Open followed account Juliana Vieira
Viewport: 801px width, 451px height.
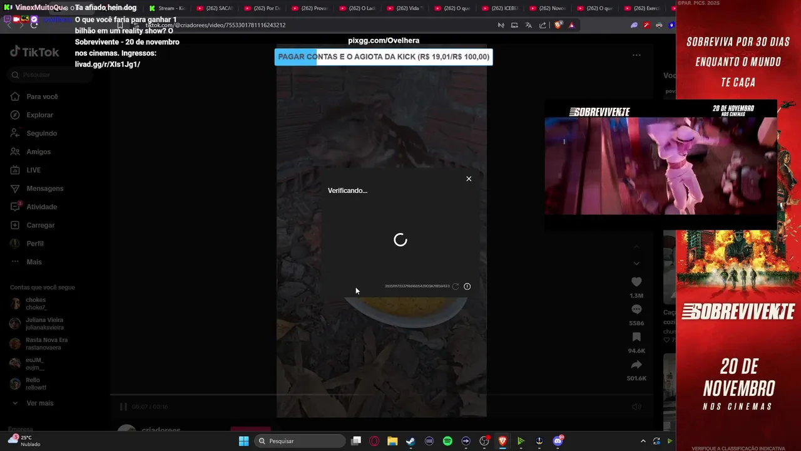[44, 324]
